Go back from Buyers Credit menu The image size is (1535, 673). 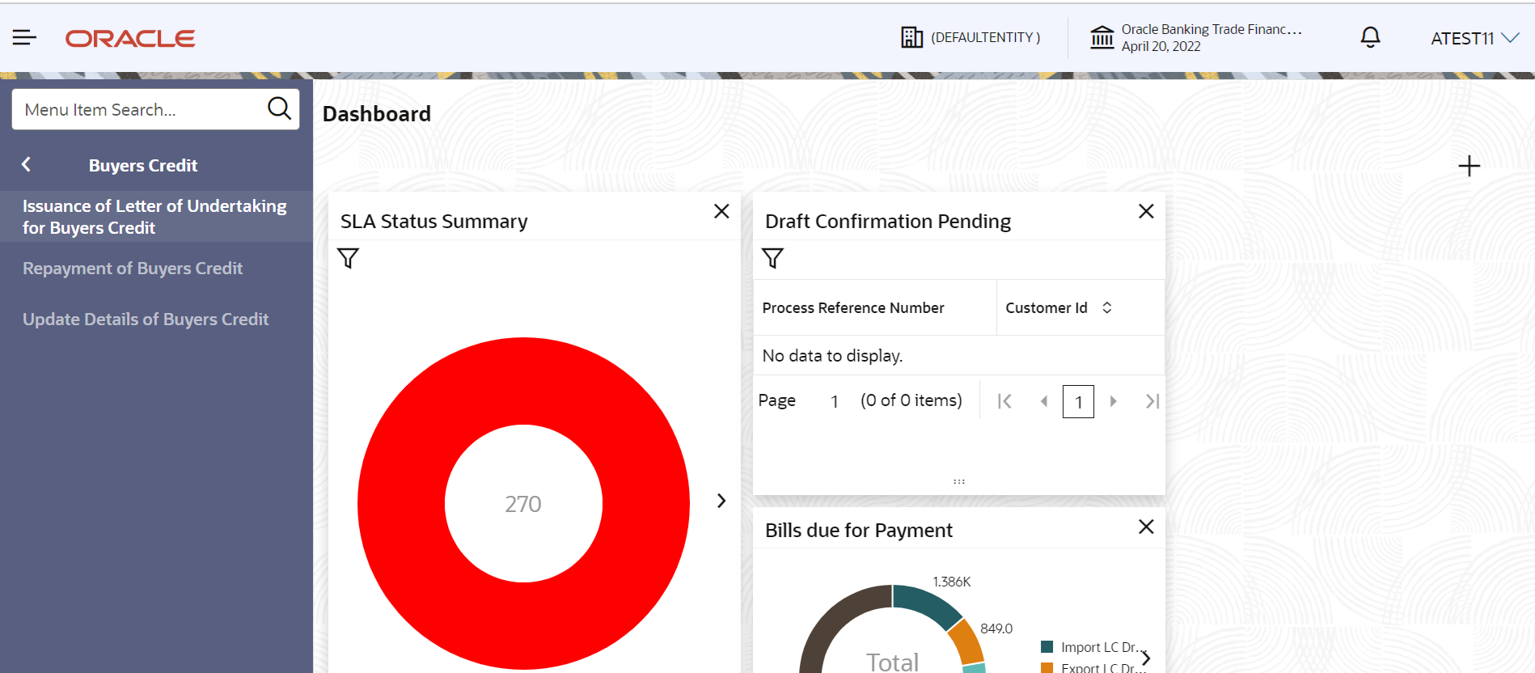point(27,165)
